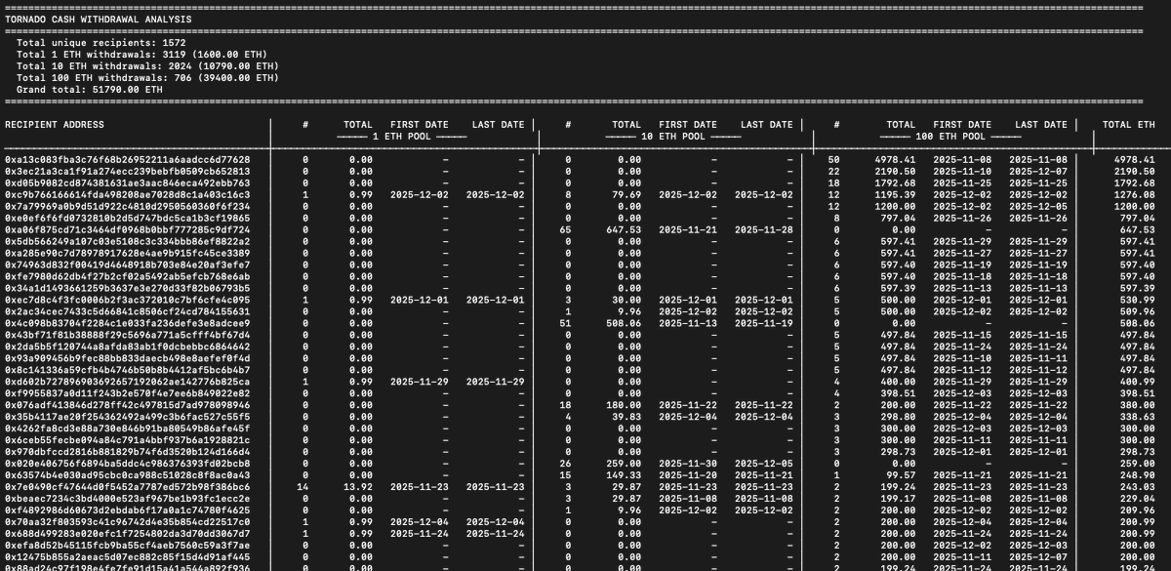The image size is (1171, 571).
Task: Click address starting with 0xa285e90c7d789789
Action: 128,254
